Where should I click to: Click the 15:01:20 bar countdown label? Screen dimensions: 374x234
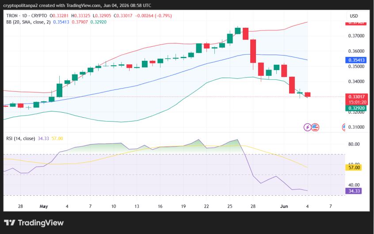click(356, 102)
